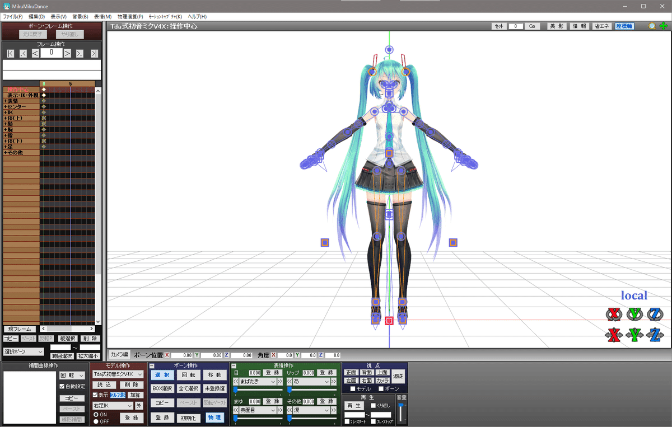Click the green cross move-view icon

point(663,26)
